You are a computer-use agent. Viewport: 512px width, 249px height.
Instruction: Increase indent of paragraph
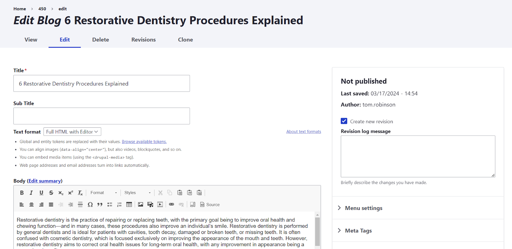[x=71, y=205]
